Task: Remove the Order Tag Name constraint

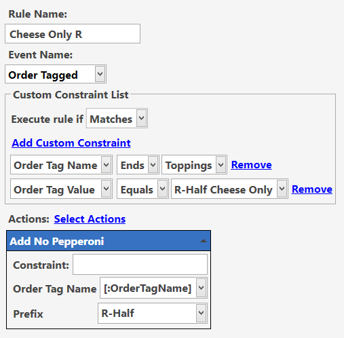Action: (251, 165)
